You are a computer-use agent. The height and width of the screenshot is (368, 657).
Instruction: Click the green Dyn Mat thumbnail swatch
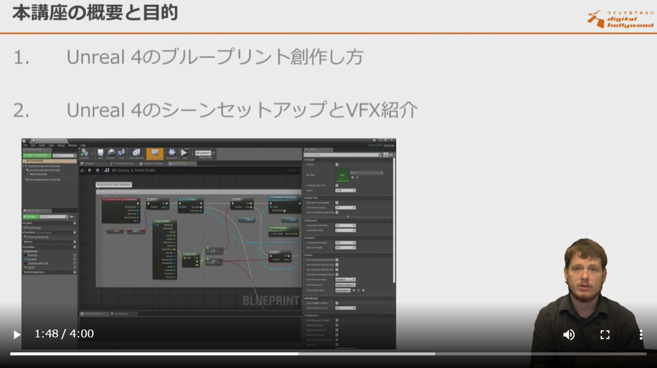(x=342, y=175)
